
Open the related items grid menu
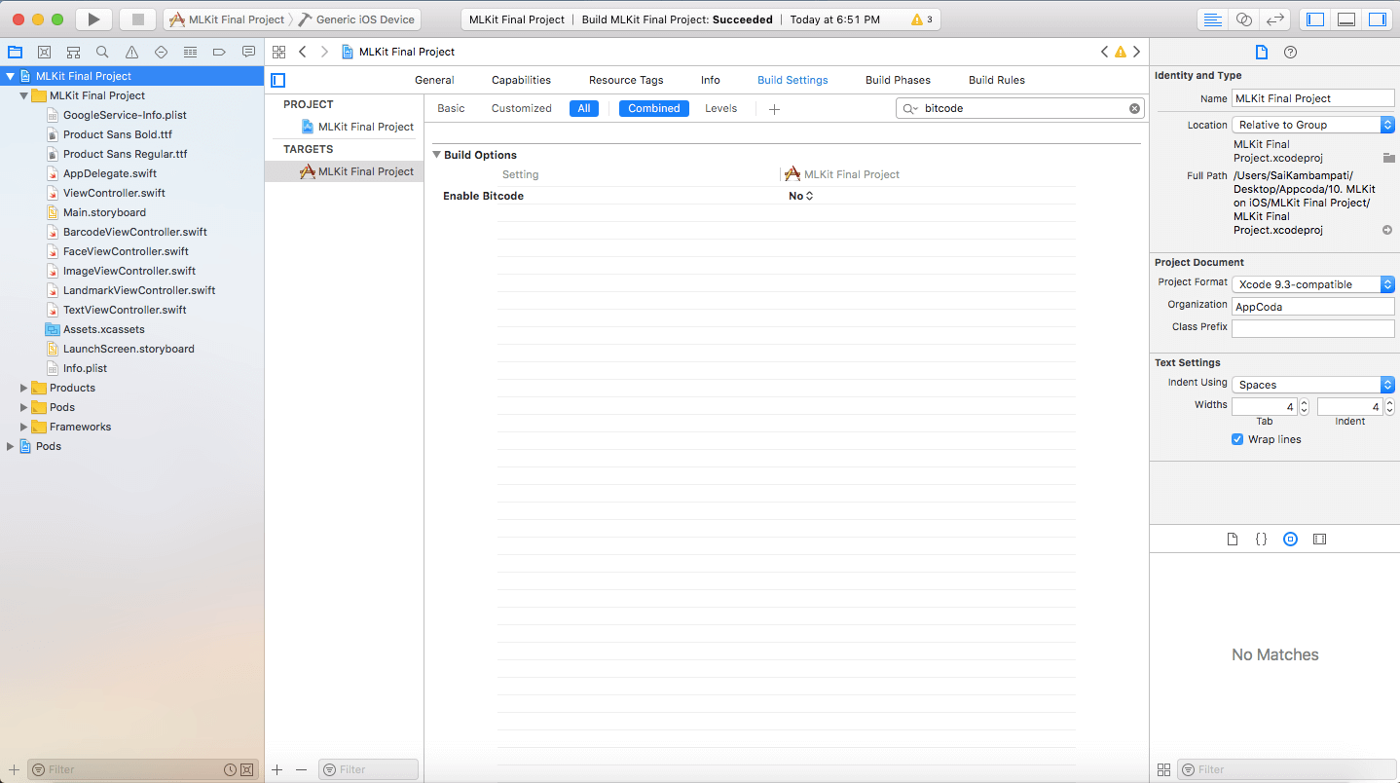pos(278,52)
